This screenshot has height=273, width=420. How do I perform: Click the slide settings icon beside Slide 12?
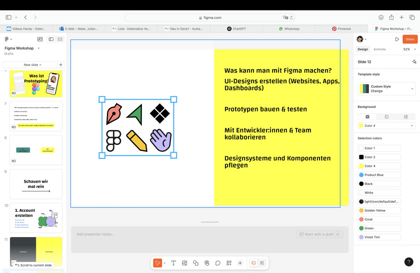[414, 62]
